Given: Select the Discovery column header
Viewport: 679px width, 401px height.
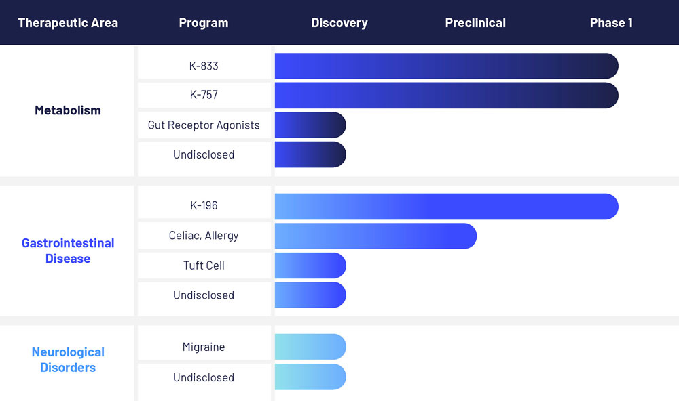Looking at the screenshot, I should [339, 23].
